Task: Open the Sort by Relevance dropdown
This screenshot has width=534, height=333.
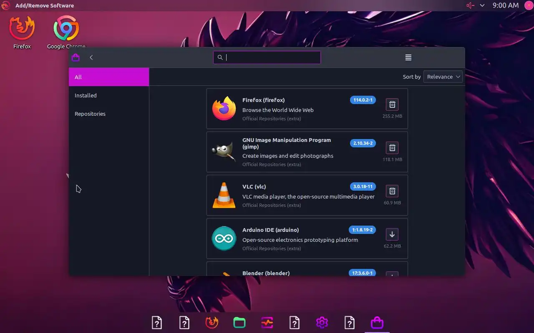Action: [443, 77]
